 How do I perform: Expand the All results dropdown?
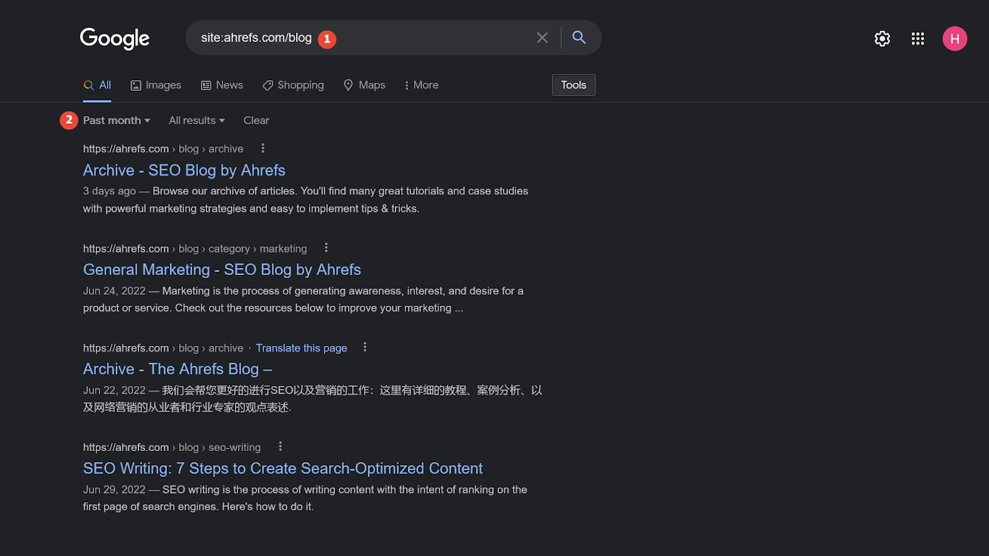pos(197,120)
